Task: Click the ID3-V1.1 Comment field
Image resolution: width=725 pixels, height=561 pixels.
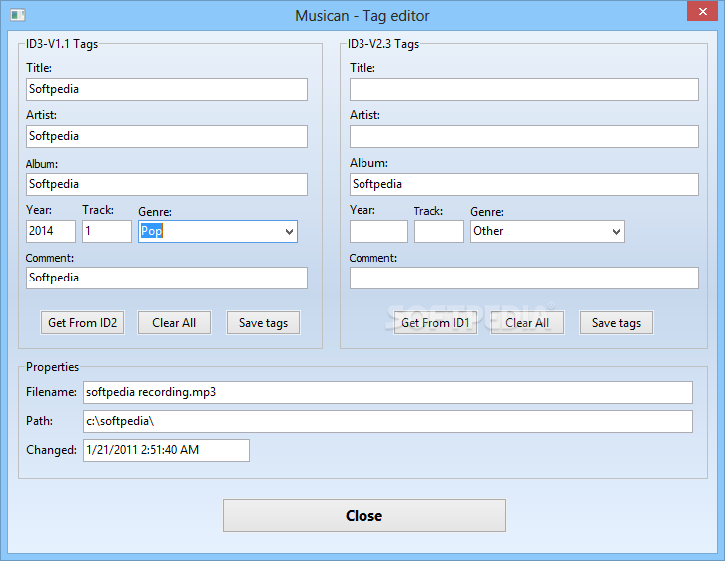Action: pos(167,278)
